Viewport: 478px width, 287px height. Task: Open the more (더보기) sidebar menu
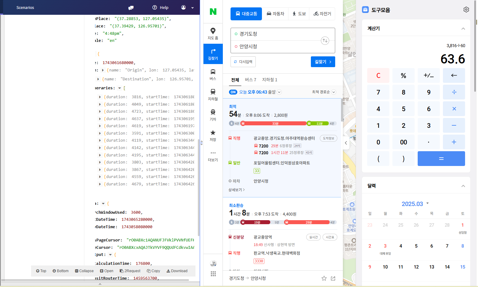(213, 156)
